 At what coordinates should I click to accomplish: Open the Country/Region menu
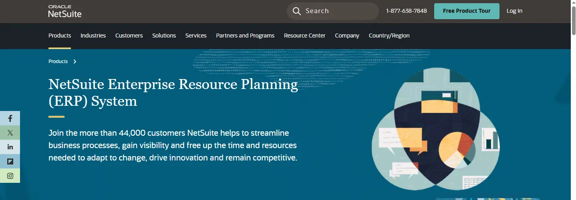(x=389, y=36)
